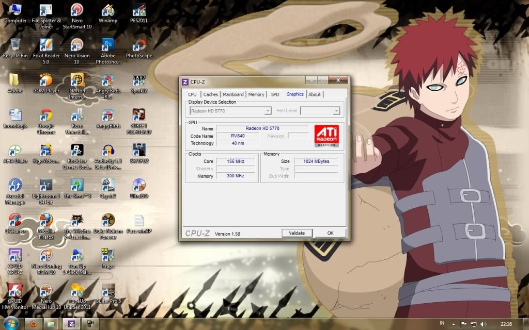
Task: Click the 156 MHz core clock value
Action: [x=236, y=161]
